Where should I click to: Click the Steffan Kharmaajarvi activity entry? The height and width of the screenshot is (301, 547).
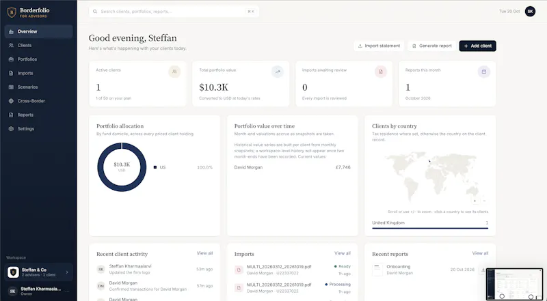point(155,270)
